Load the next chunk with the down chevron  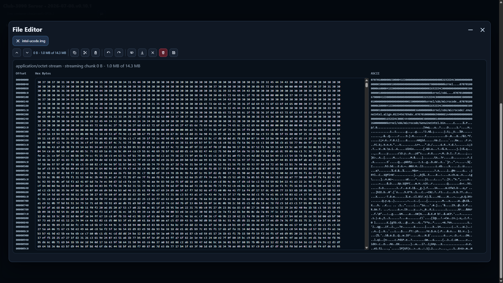27,53
